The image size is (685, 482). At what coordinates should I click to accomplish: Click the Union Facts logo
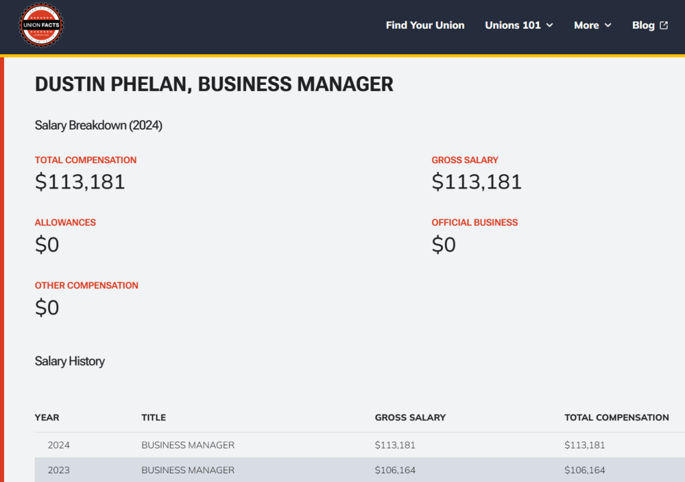pyautogui.click(x=41, y=25)
